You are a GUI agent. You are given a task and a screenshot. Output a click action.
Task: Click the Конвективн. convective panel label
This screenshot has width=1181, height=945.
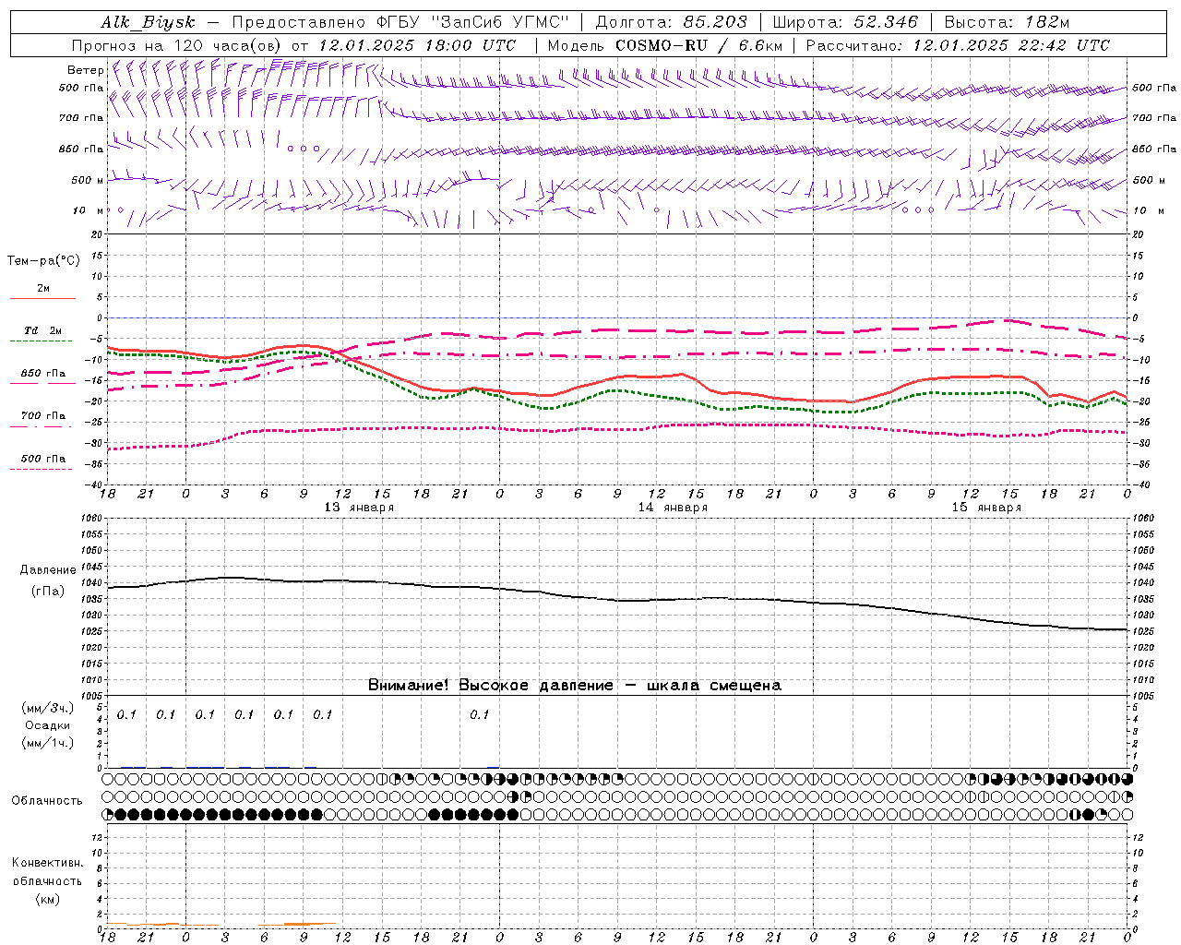click(x=48, y=863)
